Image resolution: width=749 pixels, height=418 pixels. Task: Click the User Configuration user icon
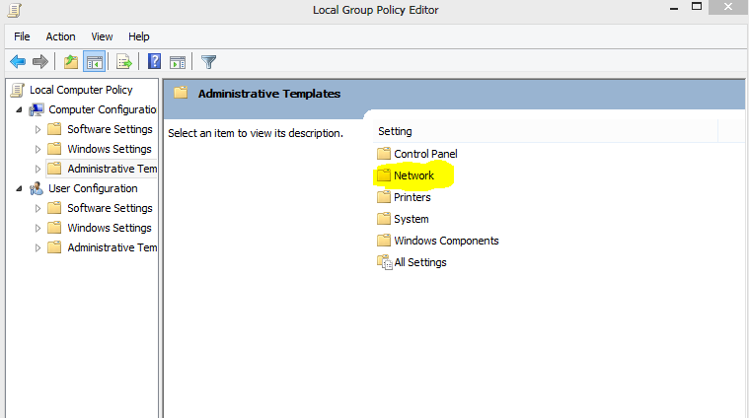coord(36,188)
